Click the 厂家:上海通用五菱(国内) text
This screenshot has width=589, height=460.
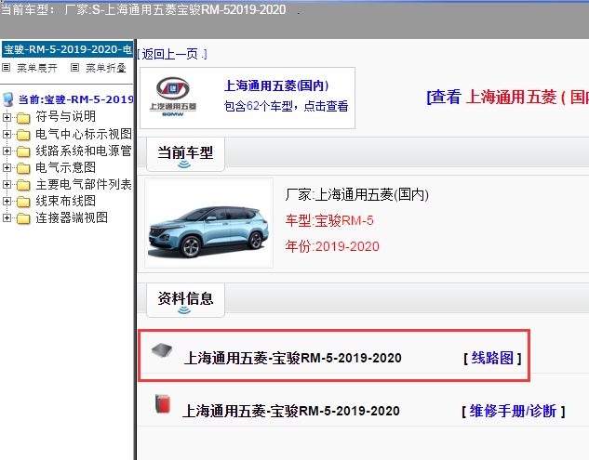(x=357, y=195)
